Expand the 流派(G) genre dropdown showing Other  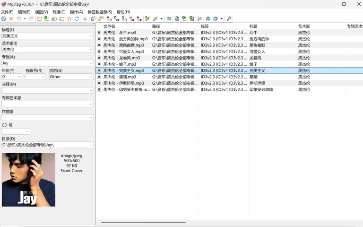click(91, 77)
